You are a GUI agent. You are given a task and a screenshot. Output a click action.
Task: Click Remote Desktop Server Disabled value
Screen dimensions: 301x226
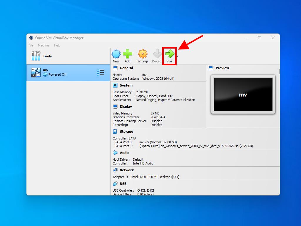click(x=156, y=121)
